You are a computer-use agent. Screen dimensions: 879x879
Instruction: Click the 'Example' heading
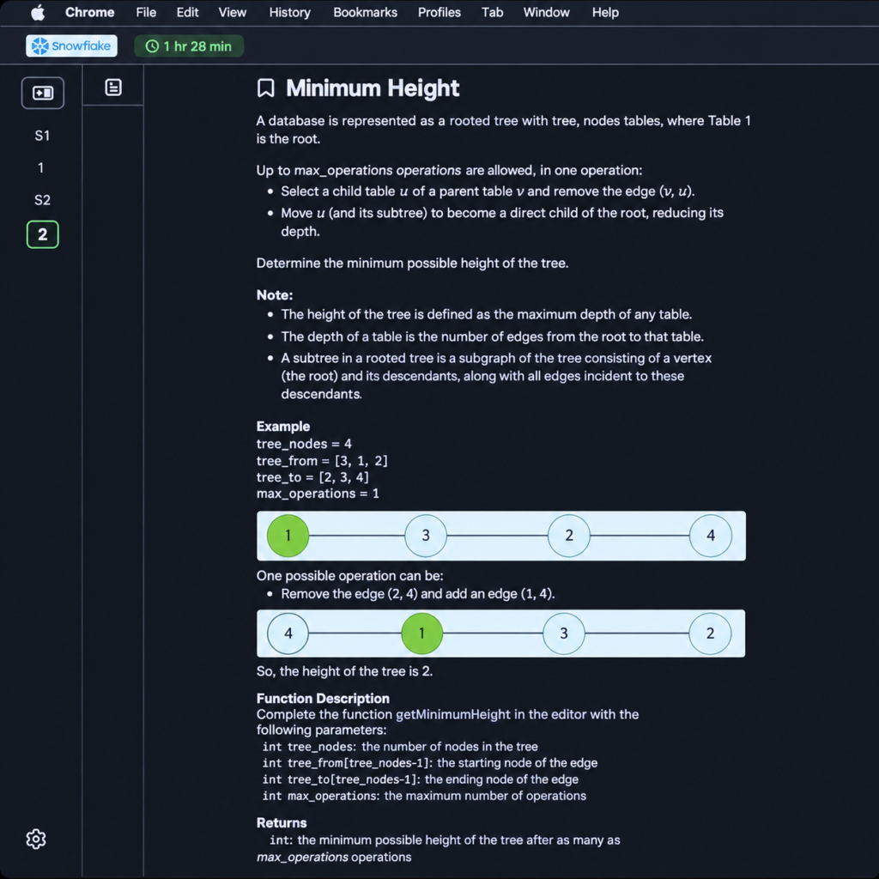tap(283, 427)
